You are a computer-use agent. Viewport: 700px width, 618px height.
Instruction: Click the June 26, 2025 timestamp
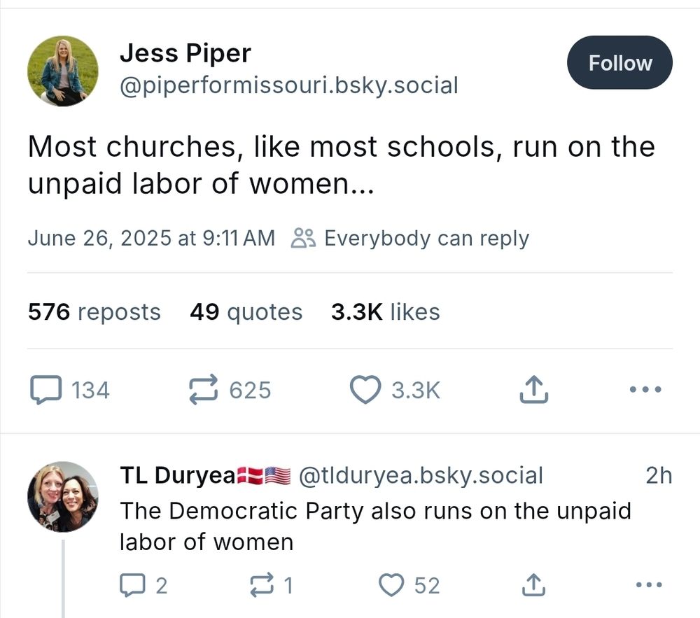click(151, 238)
